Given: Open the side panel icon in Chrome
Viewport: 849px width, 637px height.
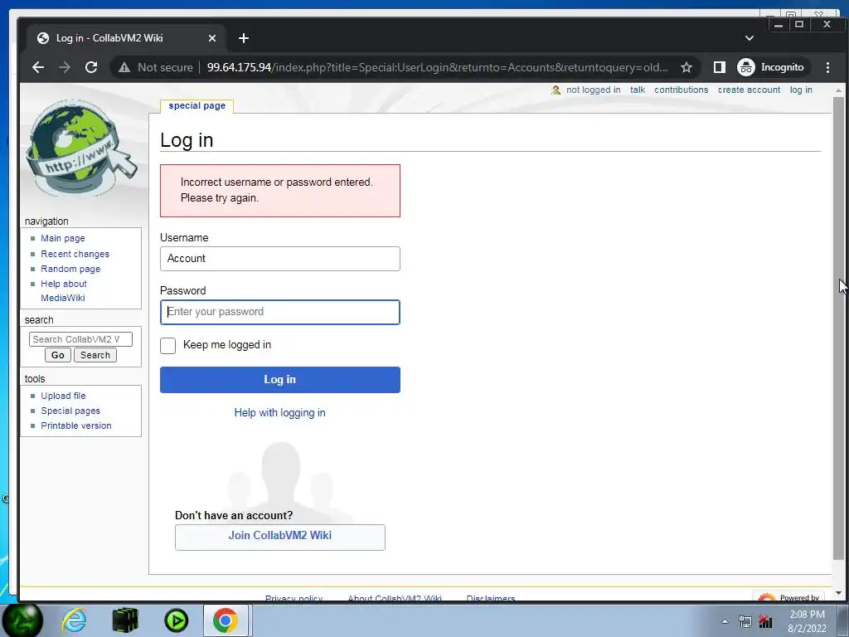Looking at the screenshot, I should (x=719, y=67).
